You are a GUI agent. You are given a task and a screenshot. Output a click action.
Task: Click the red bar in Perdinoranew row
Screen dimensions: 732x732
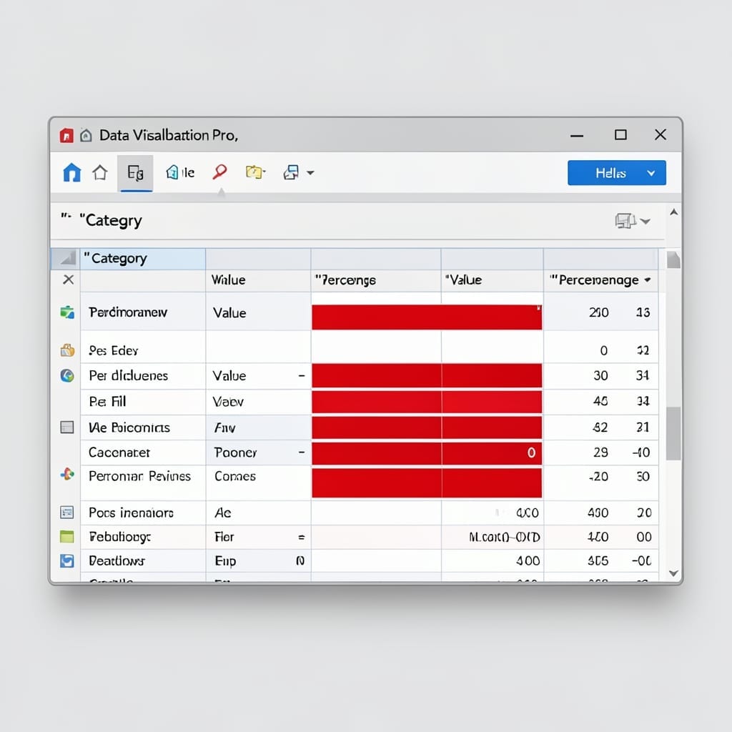tap(427, 317)
